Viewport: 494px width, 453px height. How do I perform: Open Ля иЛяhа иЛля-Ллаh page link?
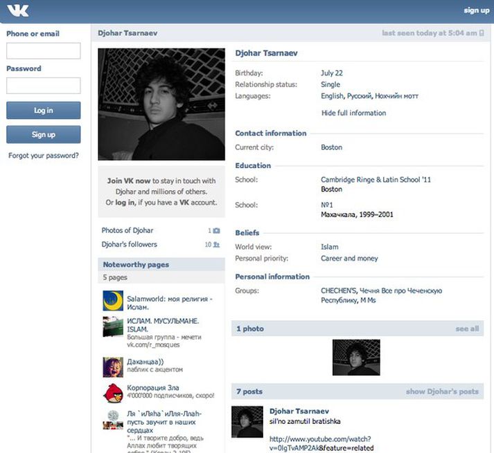pyautogui.click(x=164, y=422)
